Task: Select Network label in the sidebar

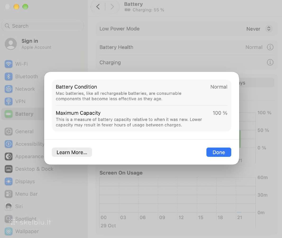Action: (25, 89)
